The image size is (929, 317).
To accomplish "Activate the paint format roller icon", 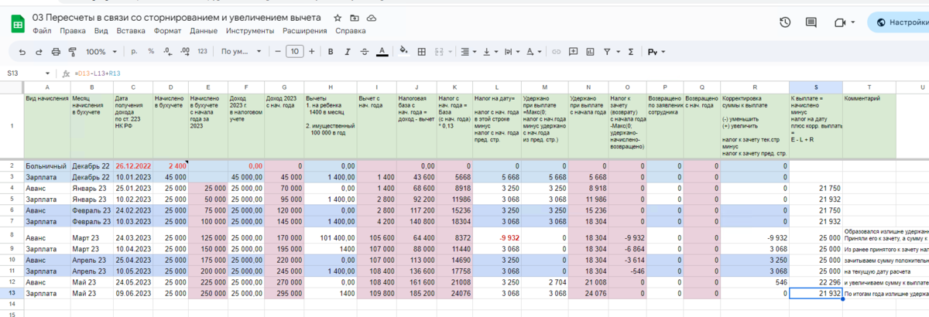I will coord(73,52).
